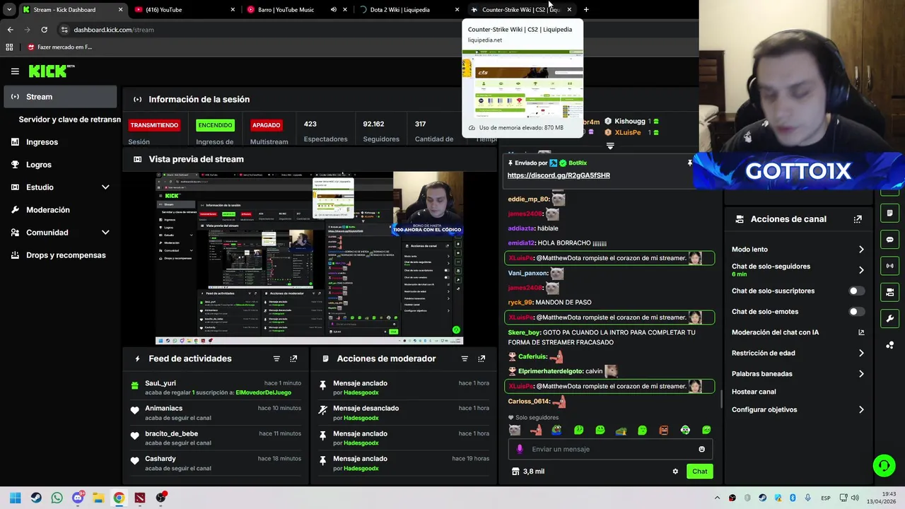Pop out the Acciones de canal panel

(858, 219)
